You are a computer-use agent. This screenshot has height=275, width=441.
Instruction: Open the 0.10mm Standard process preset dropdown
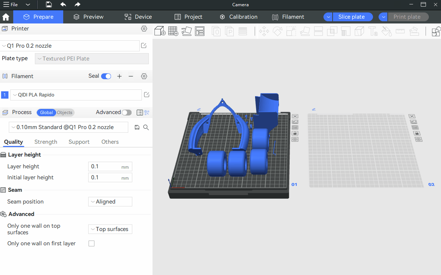click(69, 127)
